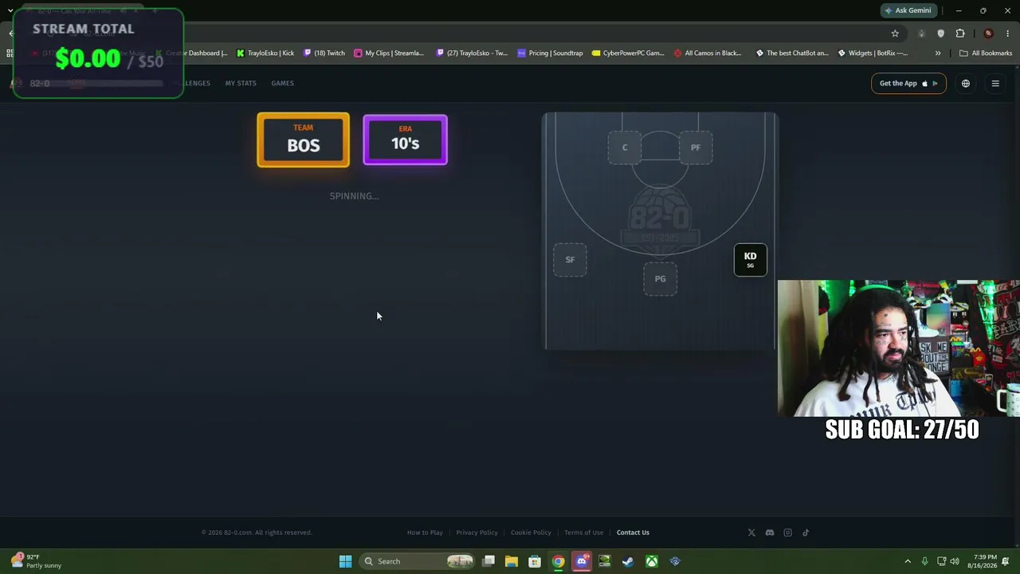This screenshot has height=574, width=1020.
Task: Click the KD player card at SG
Action: pos(751,260)
